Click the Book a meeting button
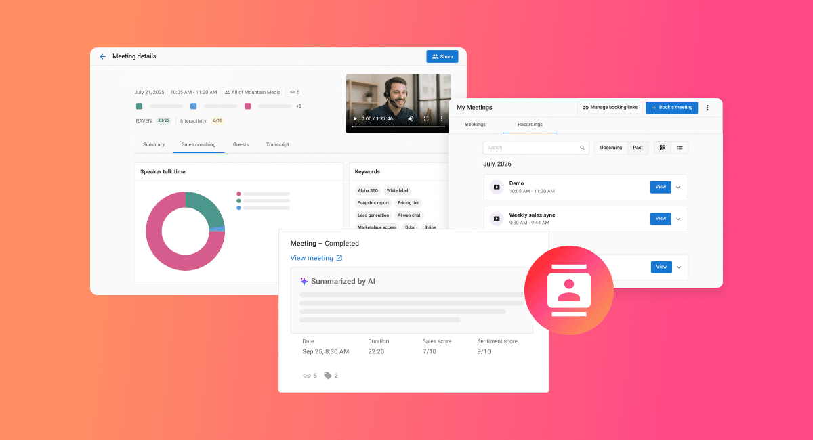The image size is (813, 440). [x=671, y=108]
